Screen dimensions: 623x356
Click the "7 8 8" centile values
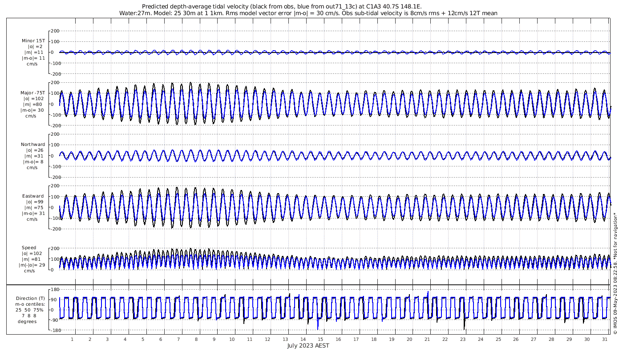30,316
